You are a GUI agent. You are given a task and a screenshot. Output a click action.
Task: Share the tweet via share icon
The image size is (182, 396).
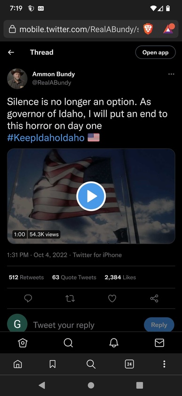point(154,298)
